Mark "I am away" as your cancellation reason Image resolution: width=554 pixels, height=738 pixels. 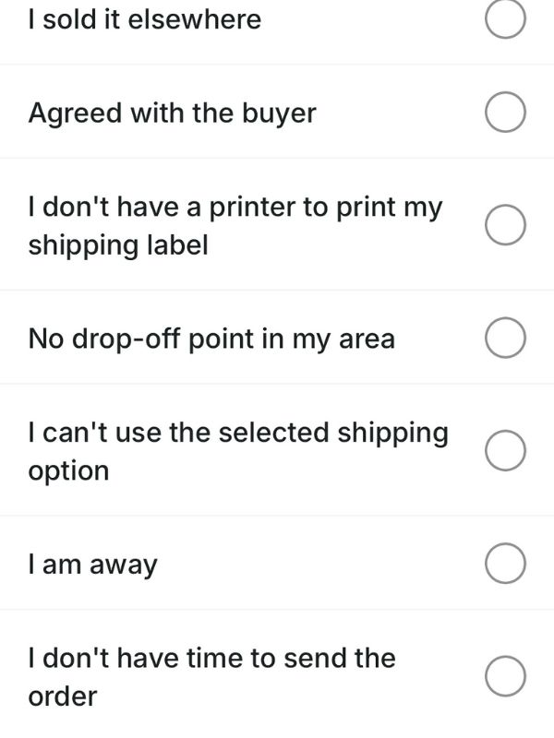pyautogui.click(x=503, y=564)
